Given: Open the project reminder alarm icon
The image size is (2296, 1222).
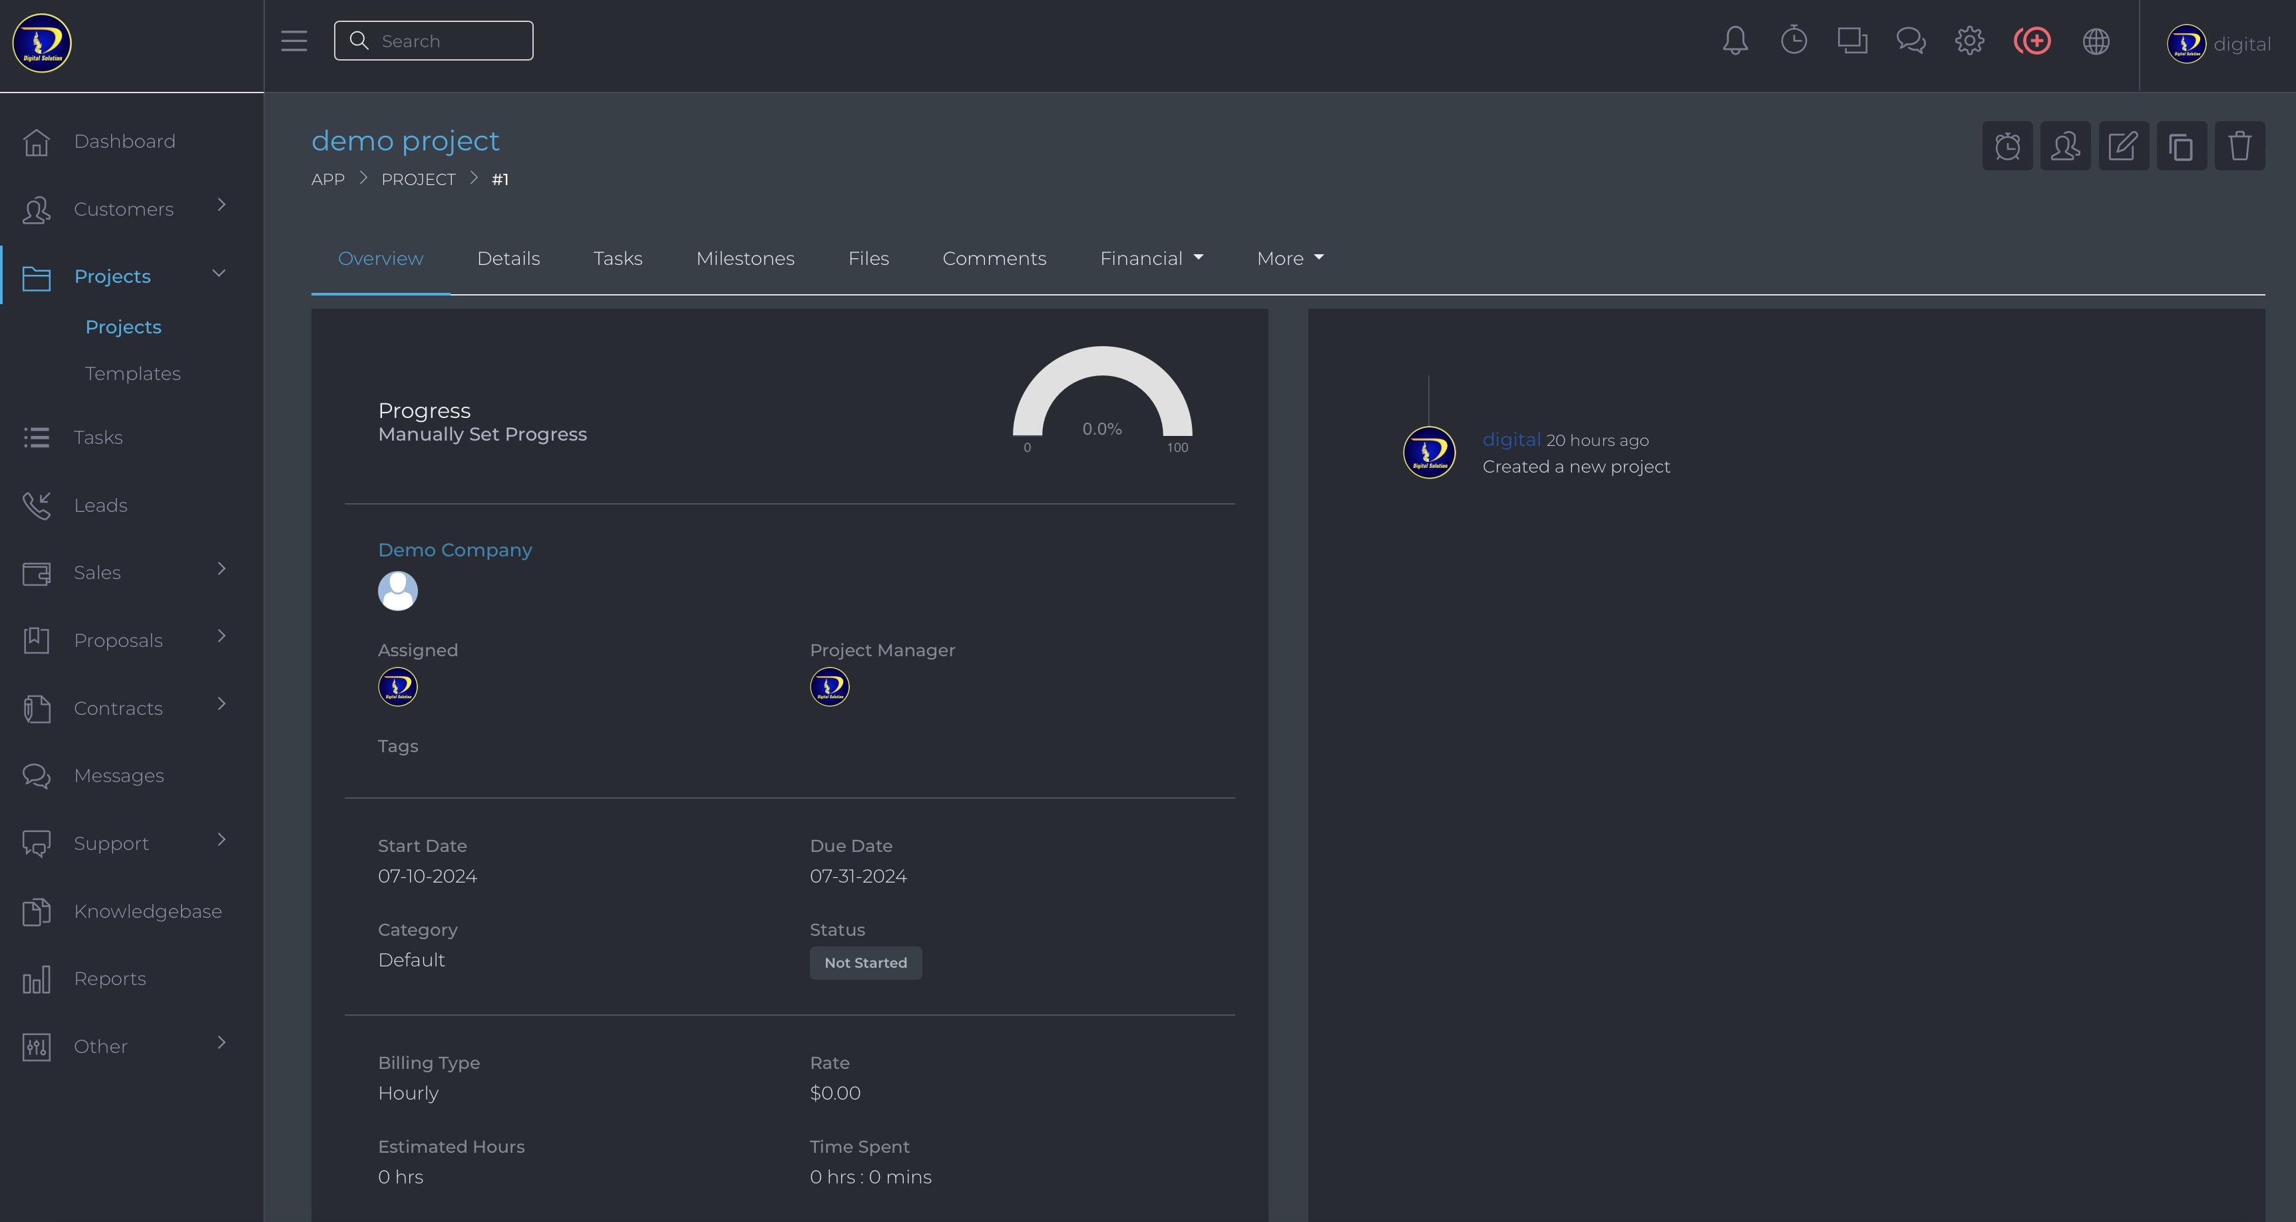Looking at the screenshot, I should 2007,146.
